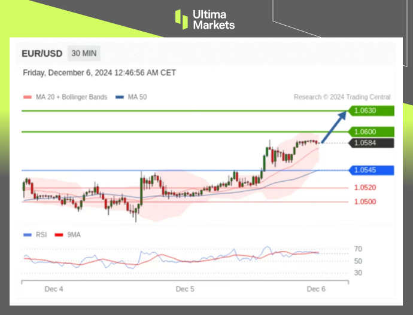This screenshot has width=413, height=315.
Task: Click the 1.0520 red support level label
Action: tap(364, 188)
